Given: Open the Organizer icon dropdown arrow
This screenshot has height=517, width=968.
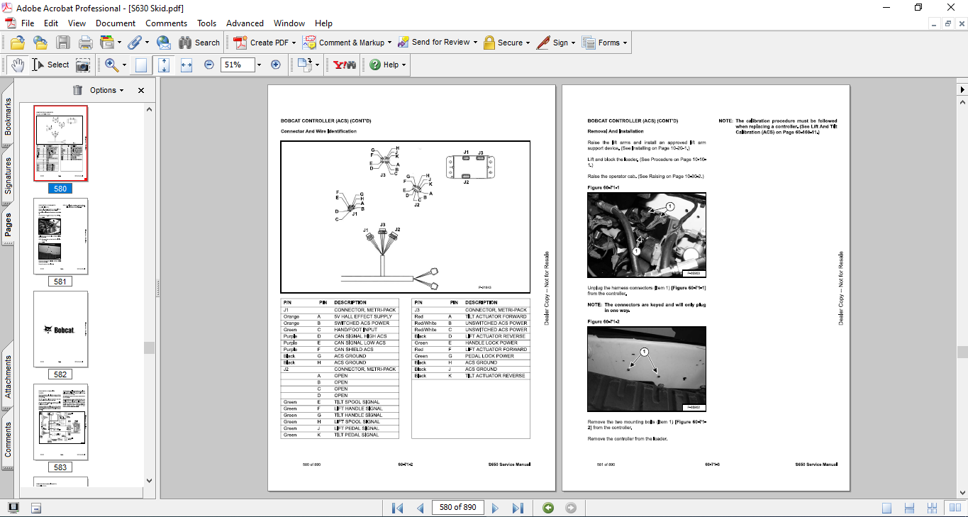Looking at the screenshot, I should (119, 43).
